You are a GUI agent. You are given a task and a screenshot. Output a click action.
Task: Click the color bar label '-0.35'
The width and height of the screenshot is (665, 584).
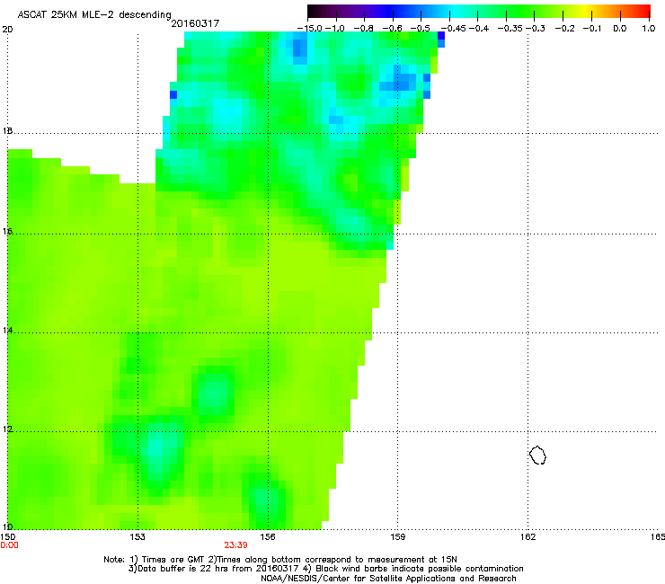pos(510,29)
